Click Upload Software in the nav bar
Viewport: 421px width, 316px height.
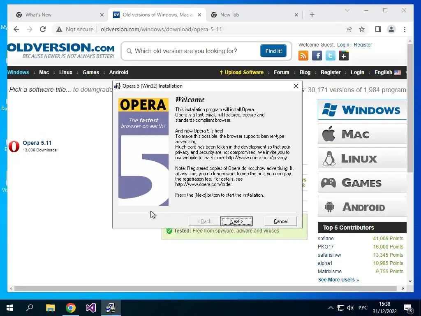point(242,72)
